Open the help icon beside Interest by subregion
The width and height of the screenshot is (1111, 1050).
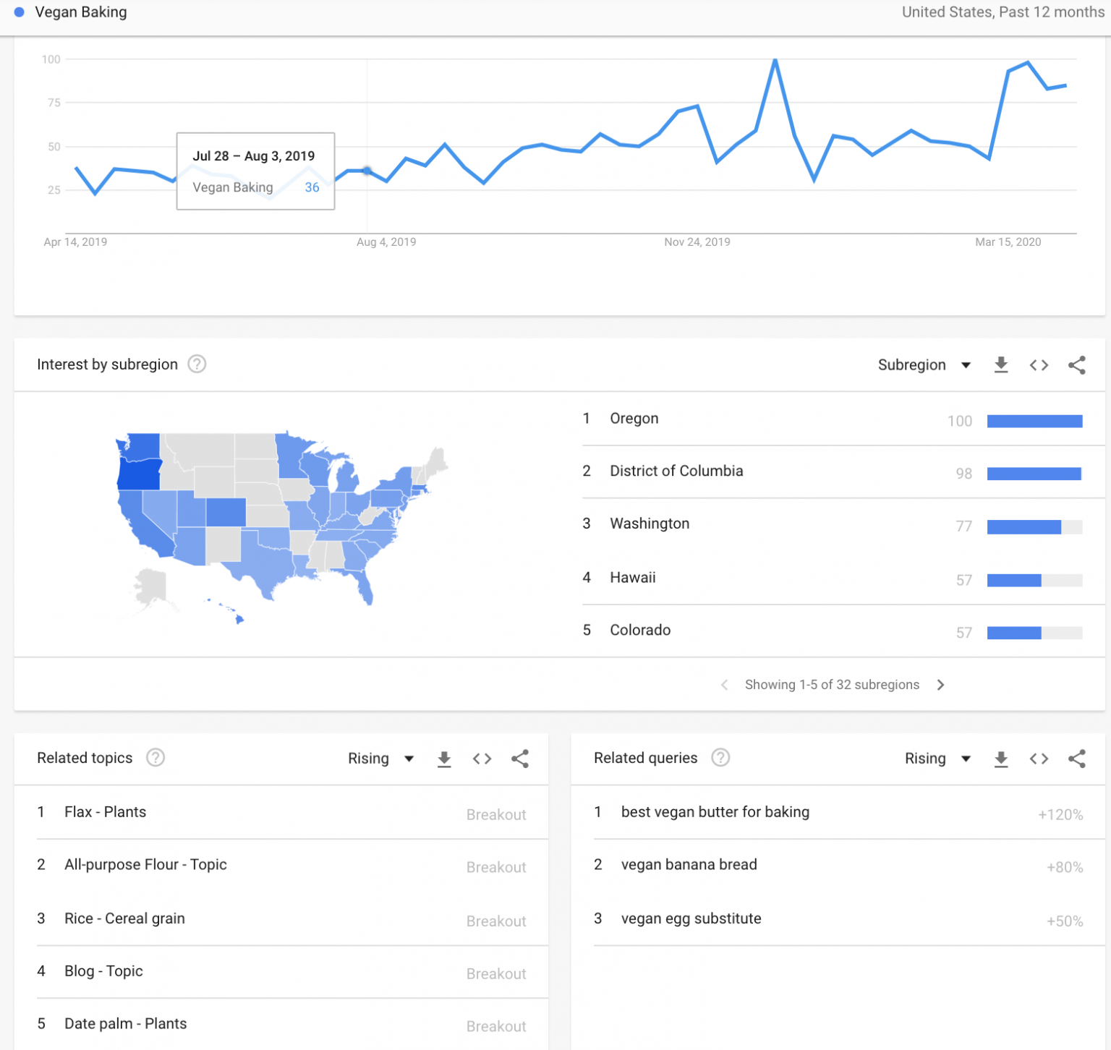click(x=197, y=364)
